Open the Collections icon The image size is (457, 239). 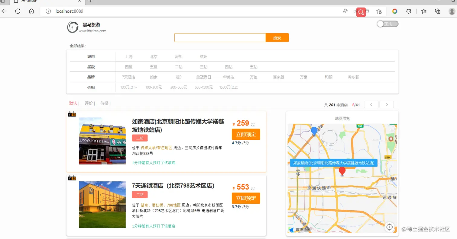[x=437, y=11]
